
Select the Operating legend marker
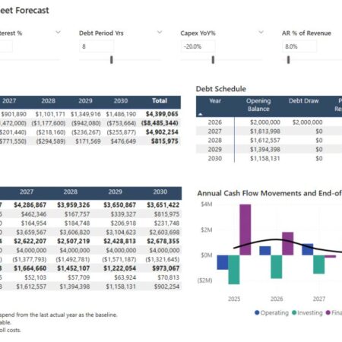(257, 313)
